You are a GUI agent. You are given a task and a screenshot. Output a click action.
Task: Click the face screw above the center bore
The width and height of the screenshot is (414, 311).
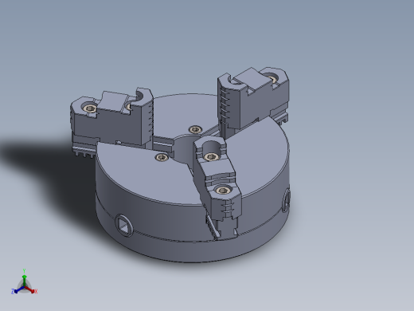point(195,130)
